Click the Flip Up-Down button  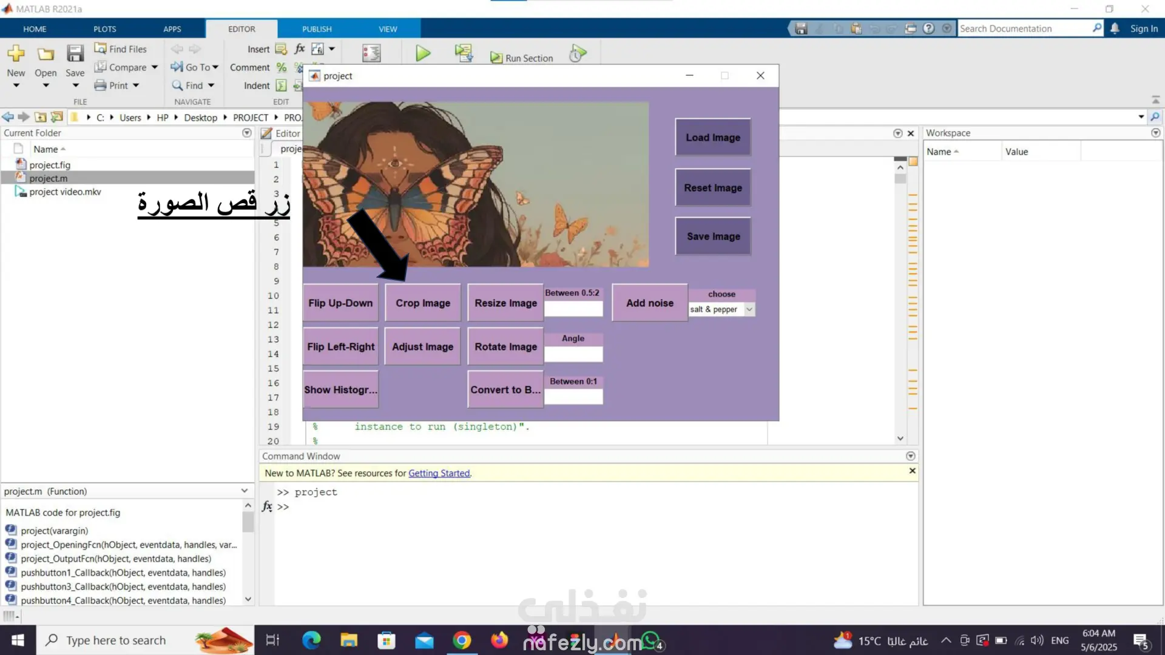tap(340, 303)
